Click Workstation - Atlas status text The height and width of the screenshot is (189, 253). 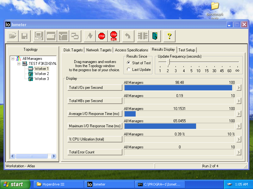click(20, 166)
